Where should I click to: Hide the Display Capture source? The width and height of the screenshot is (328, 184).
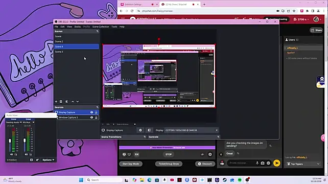pos(91,112)
